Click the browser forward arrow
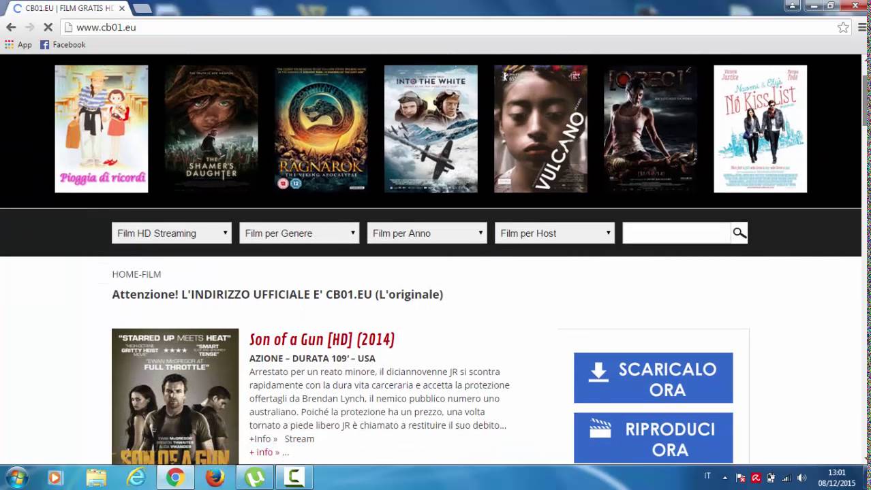Viewport: 871px width, 490px height. click(29, 27)
